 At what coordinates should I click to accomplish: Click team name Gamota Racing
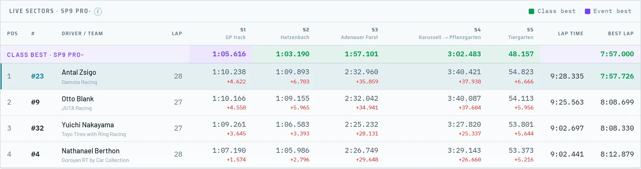[79, 82]
